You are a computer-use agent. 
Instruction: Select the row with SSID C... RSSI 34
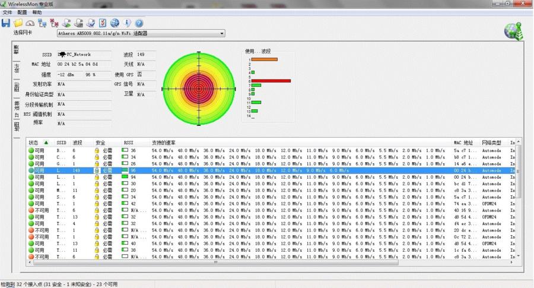(271, 157)
